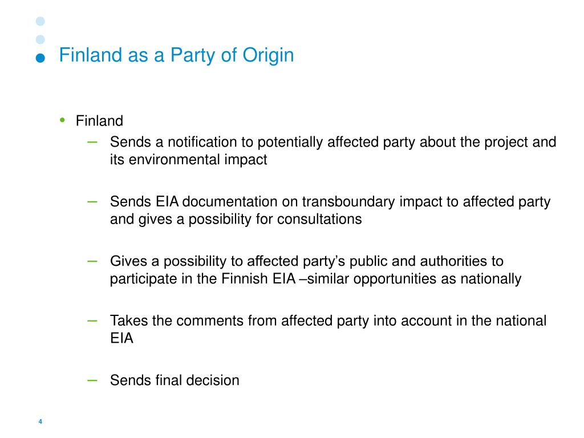The height and width of the screenshot is (438, 584).
Task: Click the text 'Sends a notification to potentially affected party'
Action: pos(262,142)
